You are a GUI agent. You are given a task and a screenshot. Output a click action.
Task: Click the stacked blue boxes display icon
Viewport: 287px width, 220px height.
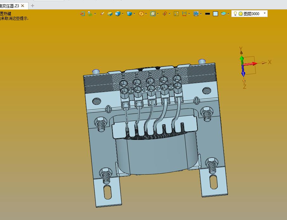[x=129, y=14]
